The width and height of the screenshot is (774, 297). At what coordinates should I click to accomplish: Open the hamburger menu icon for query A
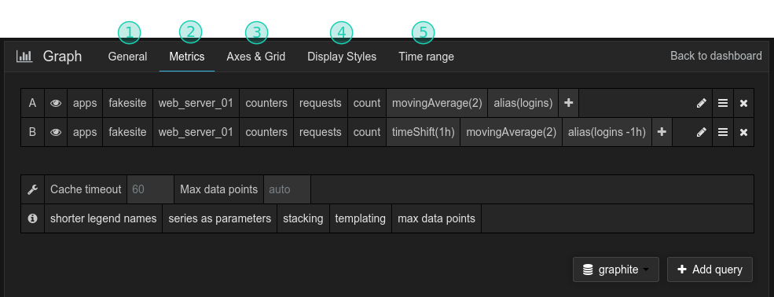coord(723,103)
